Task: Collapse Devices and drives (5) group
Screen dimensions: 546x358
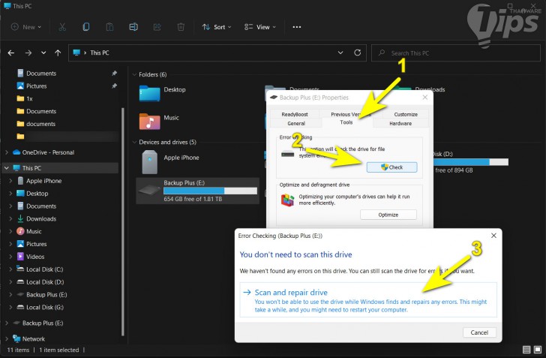Action: [134, 142]
